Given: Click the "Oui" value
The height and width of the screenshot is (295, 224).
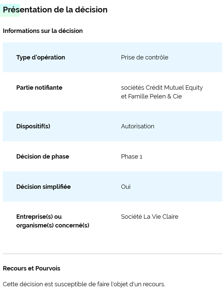Looking at the screenshot, I should (126, 187).
